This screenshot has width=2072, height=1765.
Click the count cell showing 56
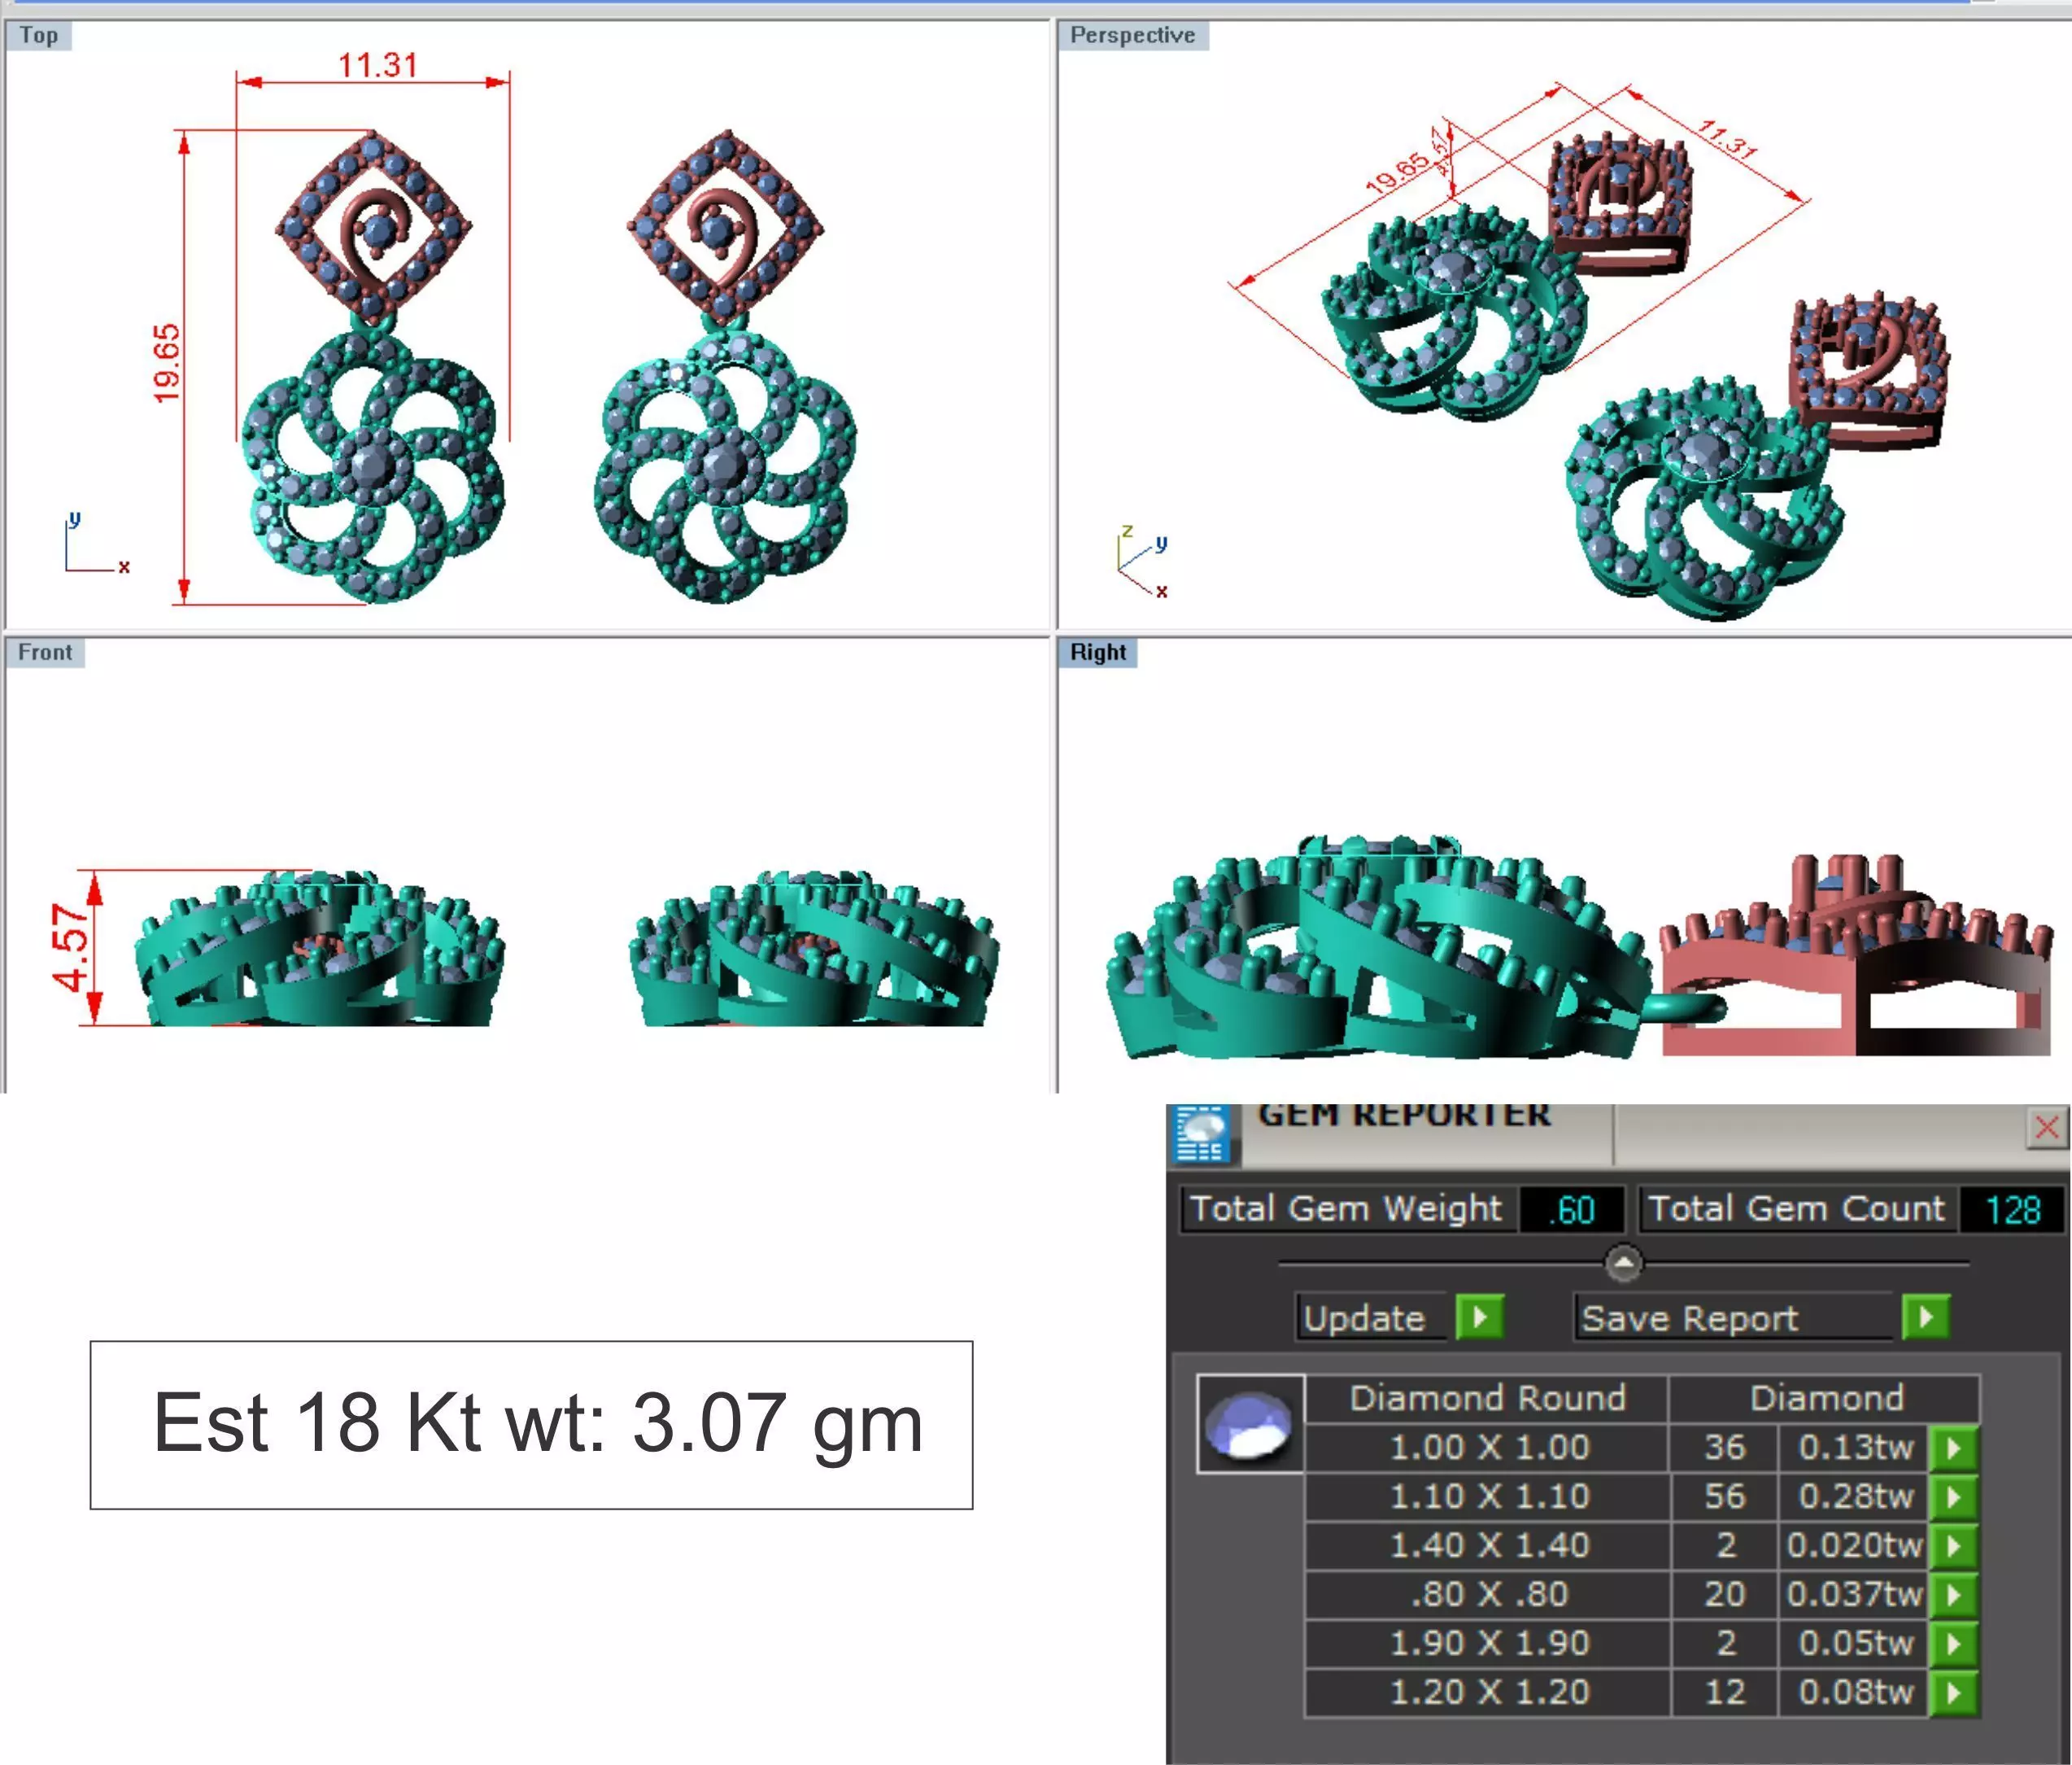[1725, 1496]
